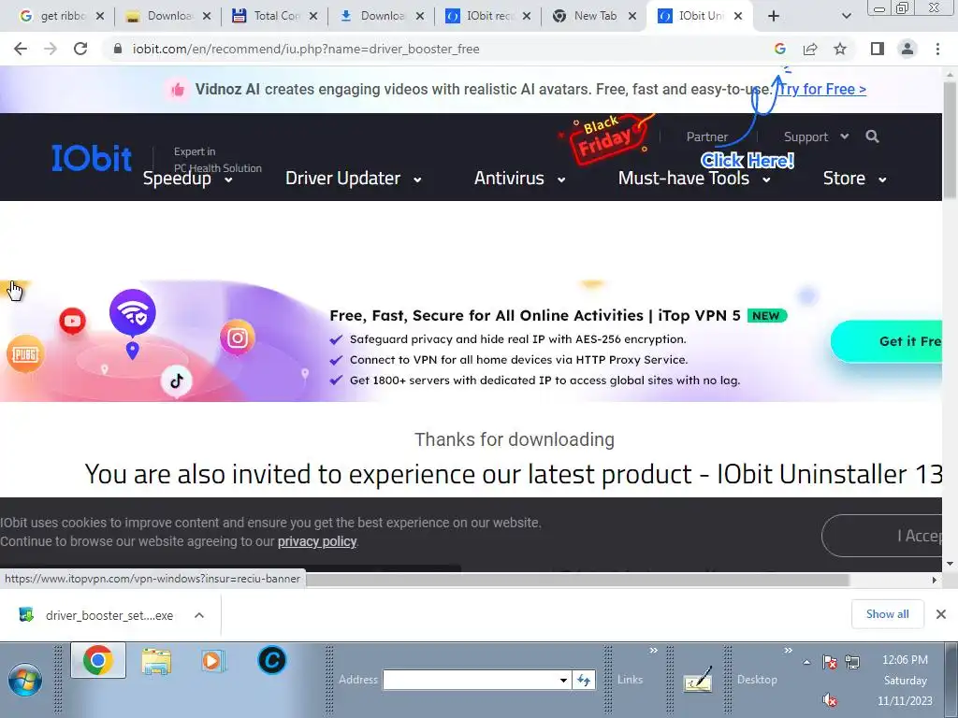Viewport: 958px width, 718px height.
Task: Expand the Driver Updater menu
Action: pyautogui.click(x=353, y=179)
